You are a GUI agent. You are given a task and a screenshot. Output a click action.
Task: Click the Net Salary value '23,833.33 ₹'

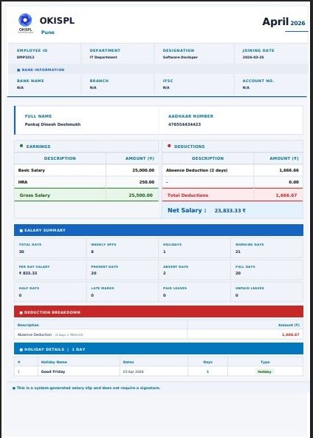click(x=230, y=211)
